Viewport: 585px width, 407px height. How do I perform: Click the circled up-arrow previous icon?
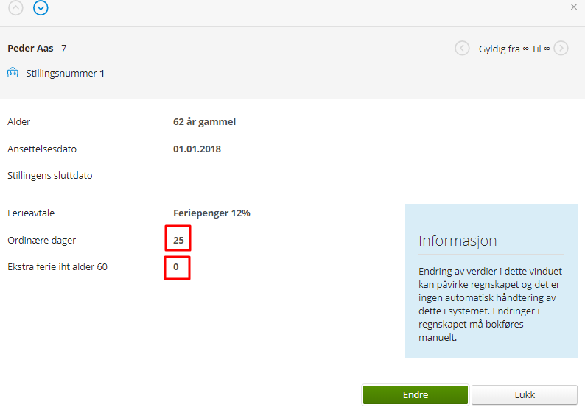click(16, 8)
